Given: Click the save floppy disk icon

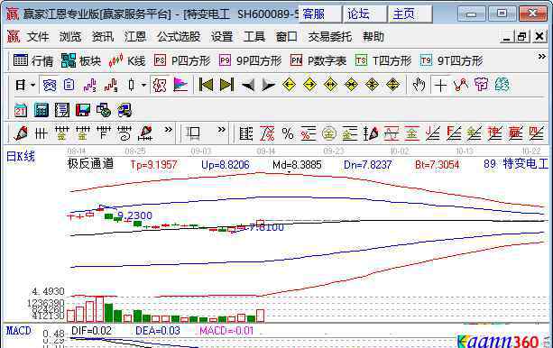Looking at the screenshot, I should [x=82, y=110].
